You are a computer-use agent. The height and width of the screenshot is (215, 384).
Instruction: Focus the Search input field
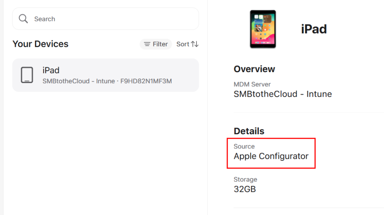[x=112, y=19]
